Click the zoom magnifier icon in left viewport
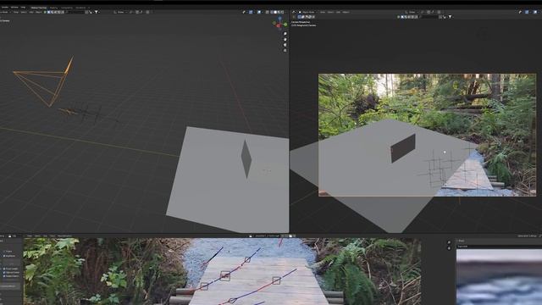The height and width of the screenshot is (305, 542). coord(285,34)
